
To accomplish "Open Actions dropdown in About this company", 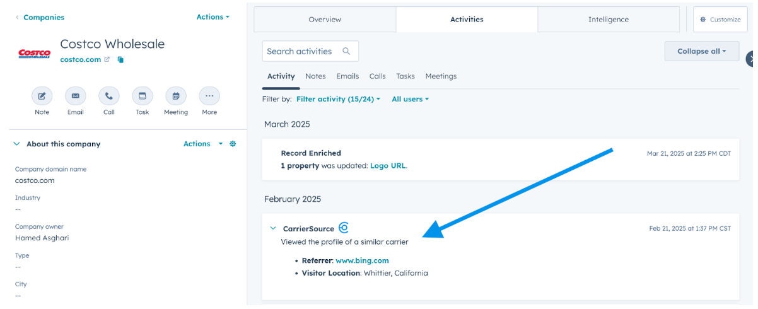I will pyautogui.click(x=203, y=144).
